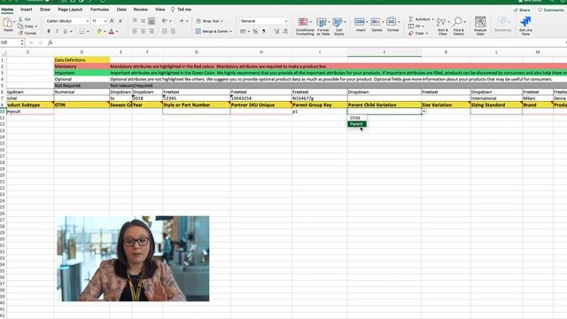Click the fx insert function icon

[50, 43]
